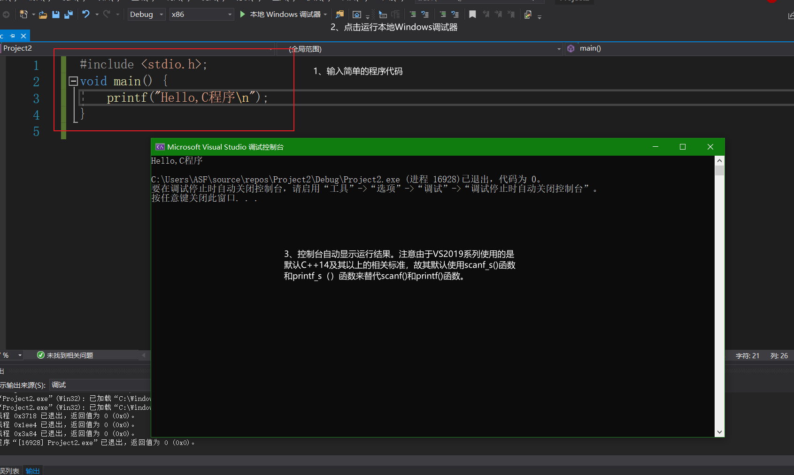The width and height of the screenshot is (794, 475).
Task: Open the Debug configuration dropdown
Action: [146, 15]
